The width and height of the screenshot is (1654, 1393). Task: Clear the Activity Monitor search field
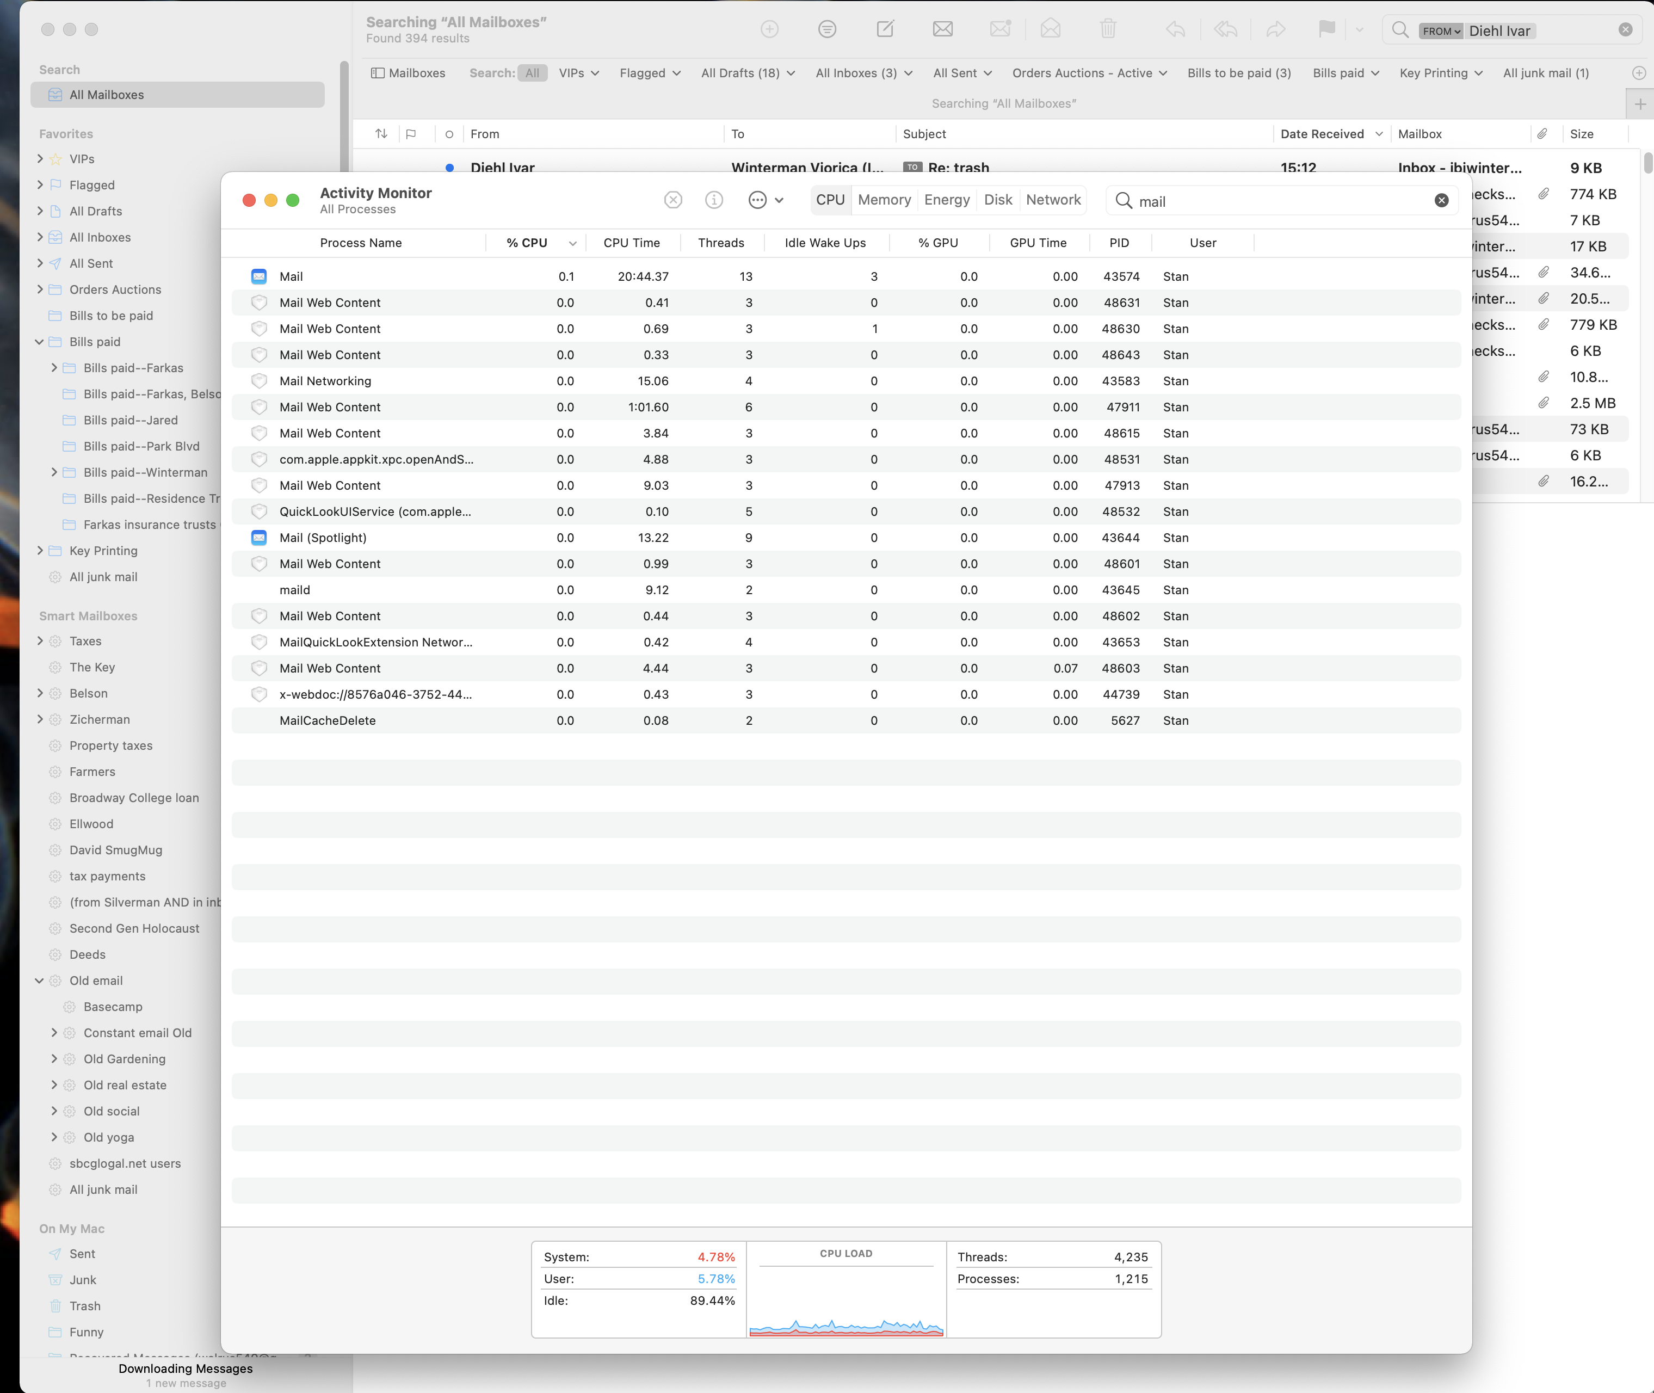tap(1441, 201)
